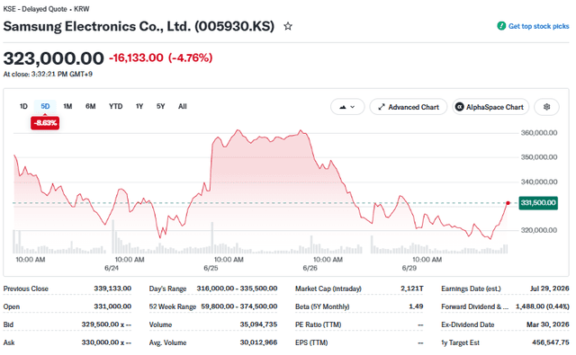Open the AlphaSpace Chart
Image resolution: width=576 pixels, height=355 pixels.
[x=490, y=107]
